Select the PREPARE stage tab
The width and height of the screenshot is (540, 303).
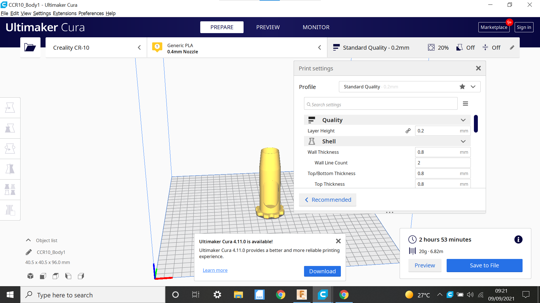222,27
